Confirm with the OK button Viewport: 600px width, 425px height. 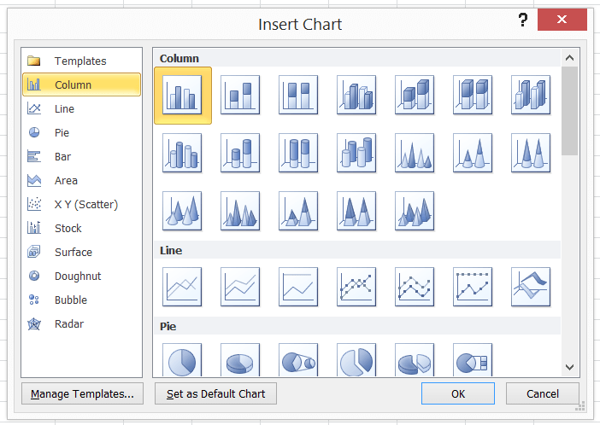point(458,393)
